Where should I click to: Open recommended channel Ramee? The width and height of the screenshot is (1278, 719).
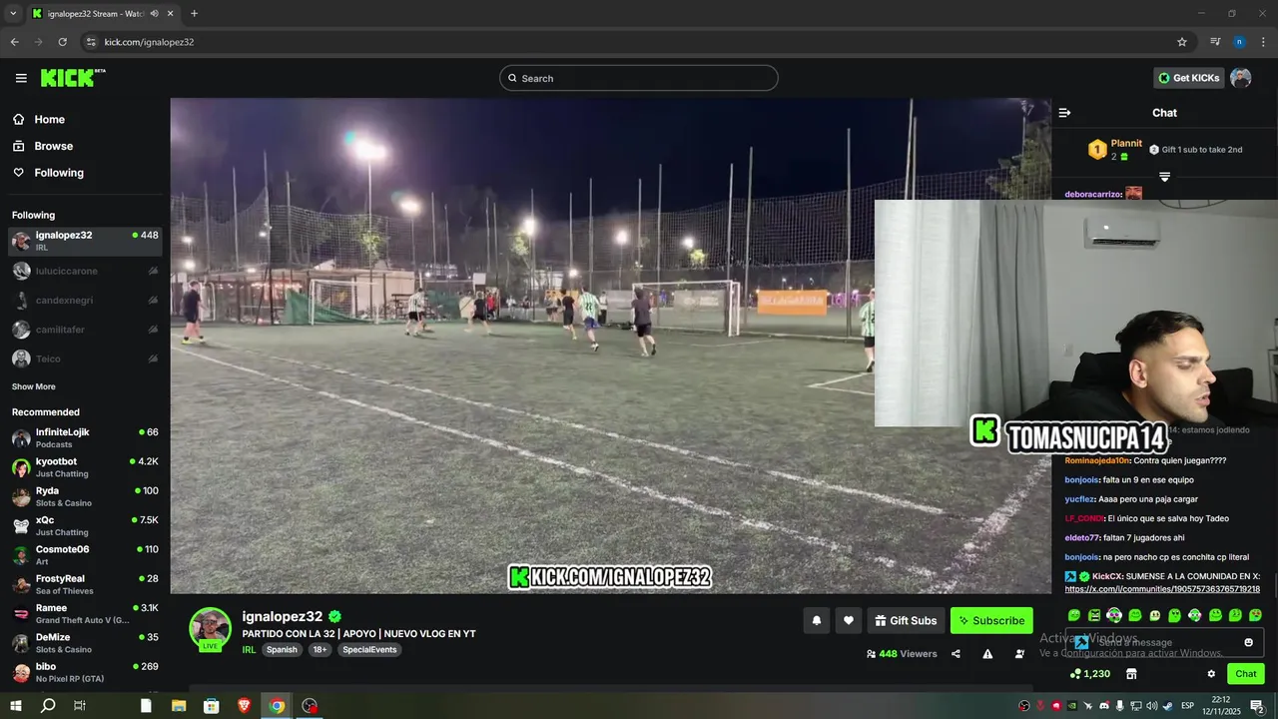[x=85, y=613]
